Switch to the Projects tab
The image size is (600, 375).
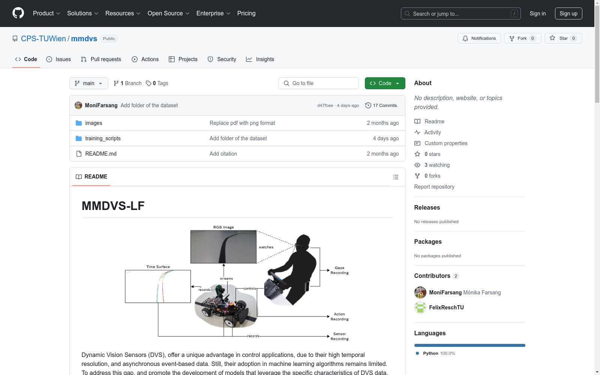(x=183, y=59)
